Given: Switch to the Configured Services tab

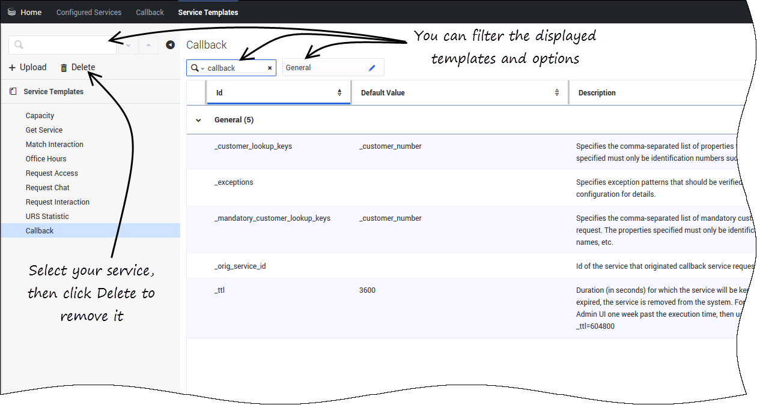Looking at the screenshot, I should click(x=89, y=12).
